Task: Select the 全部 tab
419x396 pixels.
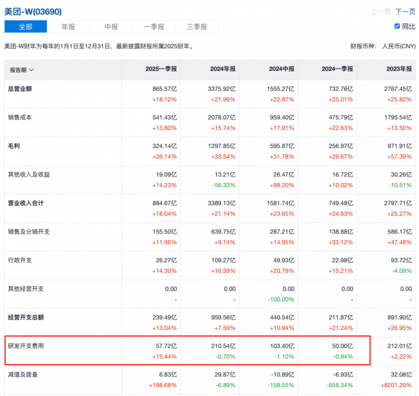Action: tap(26, 27)
